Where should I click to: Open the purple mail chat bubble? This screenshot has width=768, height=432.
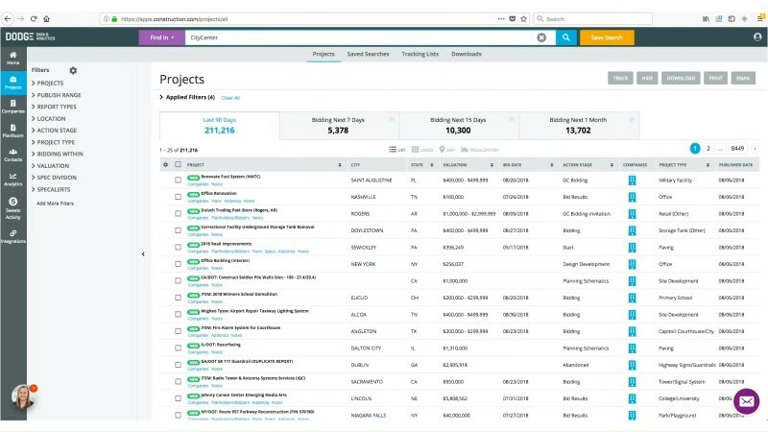click(746, 400)
